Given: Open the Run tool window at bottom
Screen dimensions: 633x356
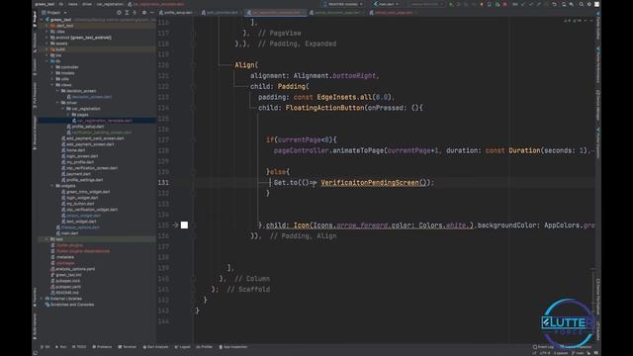Looking at the screenshot, I should click(x=61, y=347).
